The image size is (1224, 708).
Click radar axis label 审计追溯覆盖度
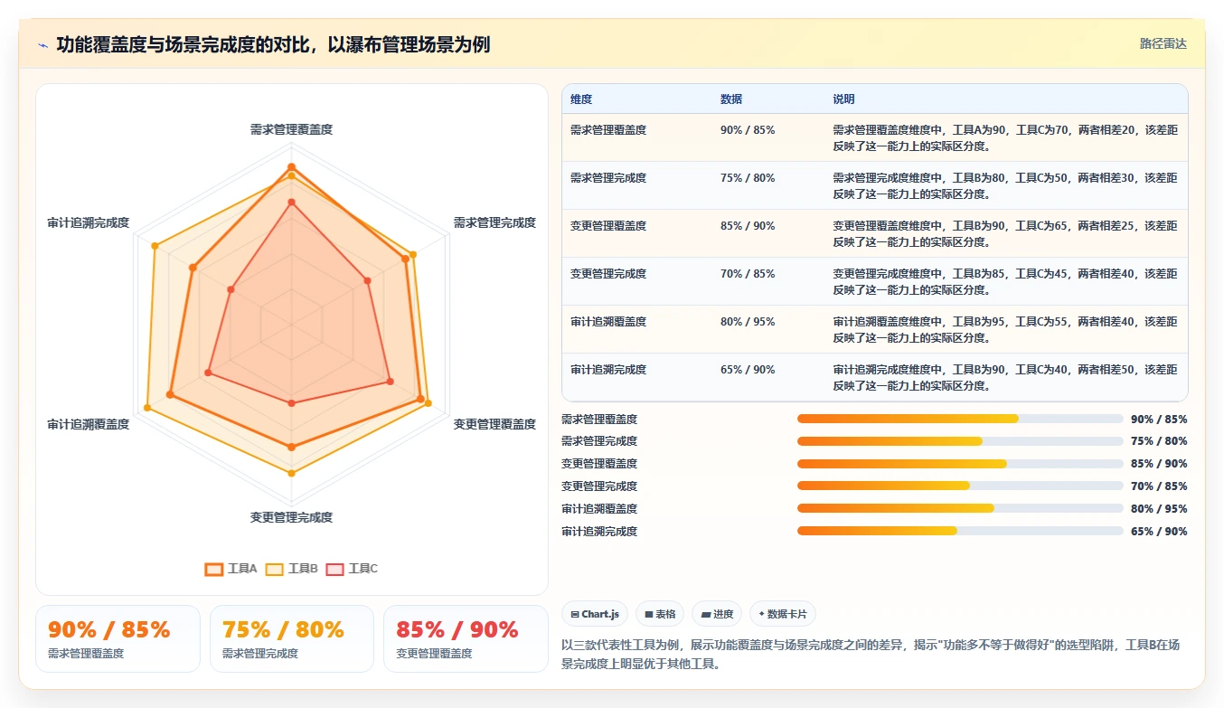89,425
